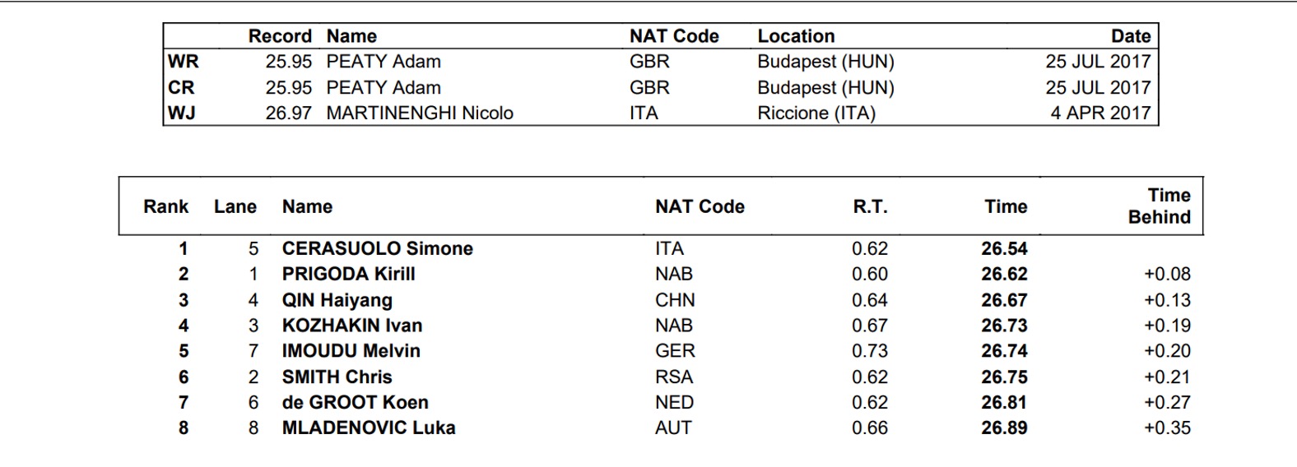
Task: Click the R.T. column header
Action: pyautogui.click(x=870, y=206)
